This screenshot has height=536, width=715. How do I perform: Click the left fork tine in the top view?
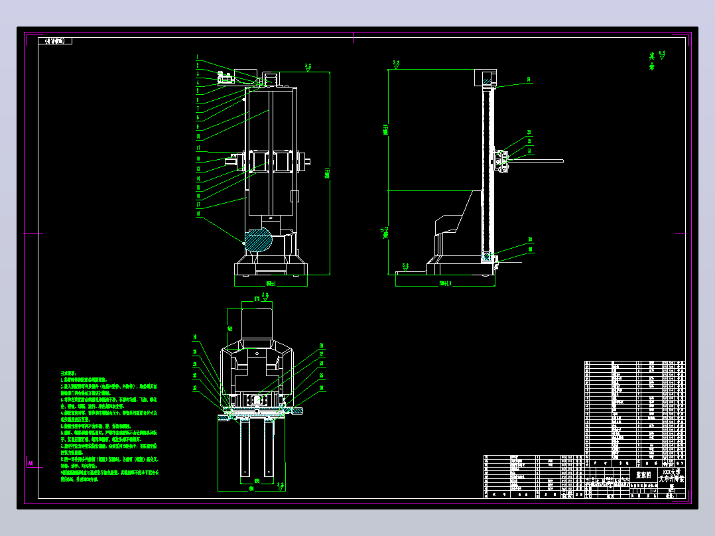[245, 449]
